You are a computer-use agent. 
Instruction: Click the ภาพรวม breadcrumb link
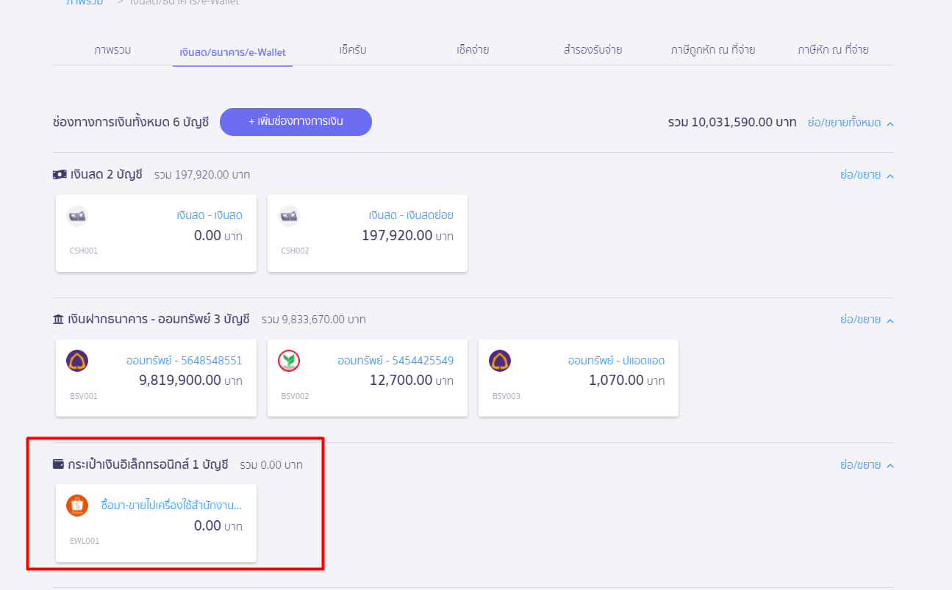[x=84, y=3]
